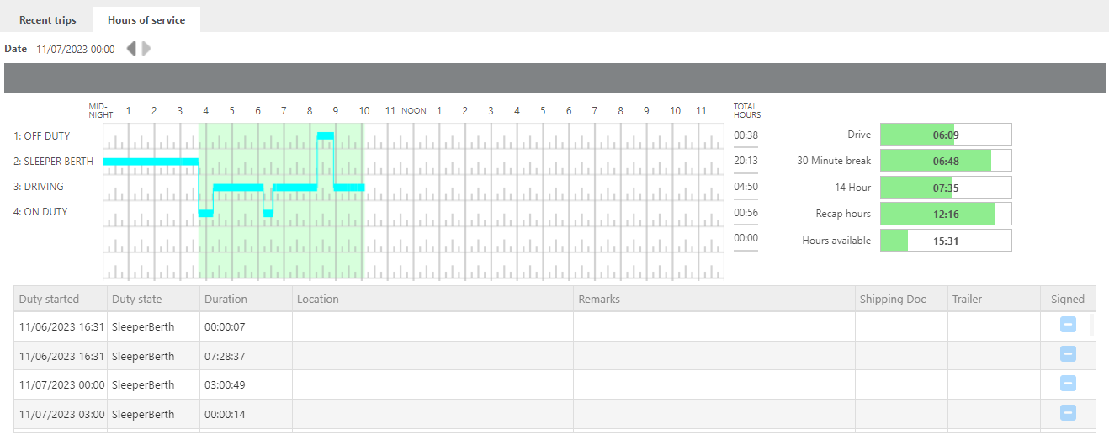The width and height of the screenshot is (1109, 440).
Task: Click the 30 Minute break bar
Action: point(946,161)
